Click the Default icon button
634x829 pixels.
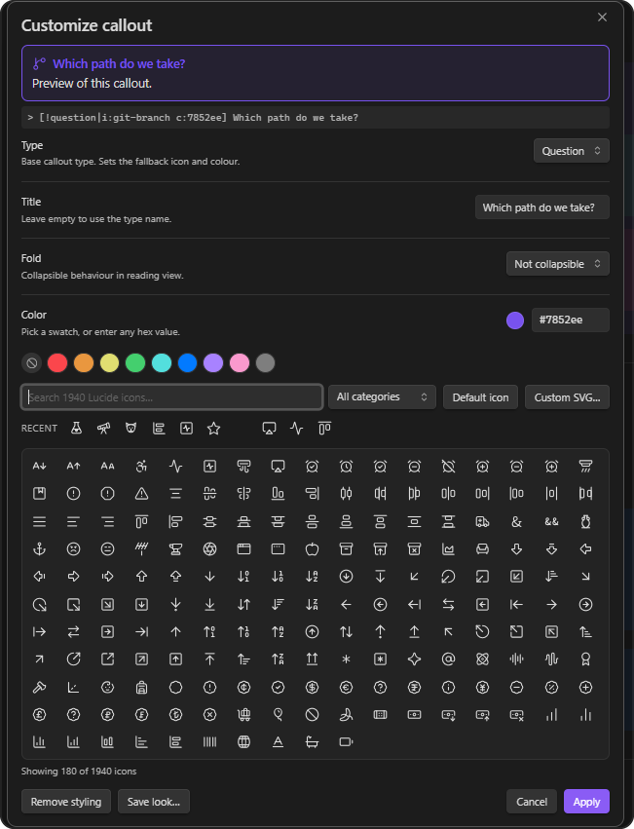(x=480, y=397)
